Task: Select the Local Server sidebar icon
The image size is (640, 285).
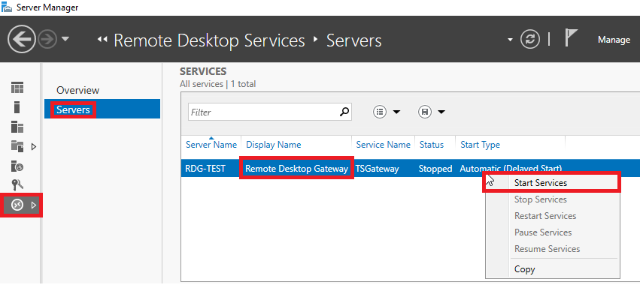Action: pyautogui.click(x=17, y=107)
